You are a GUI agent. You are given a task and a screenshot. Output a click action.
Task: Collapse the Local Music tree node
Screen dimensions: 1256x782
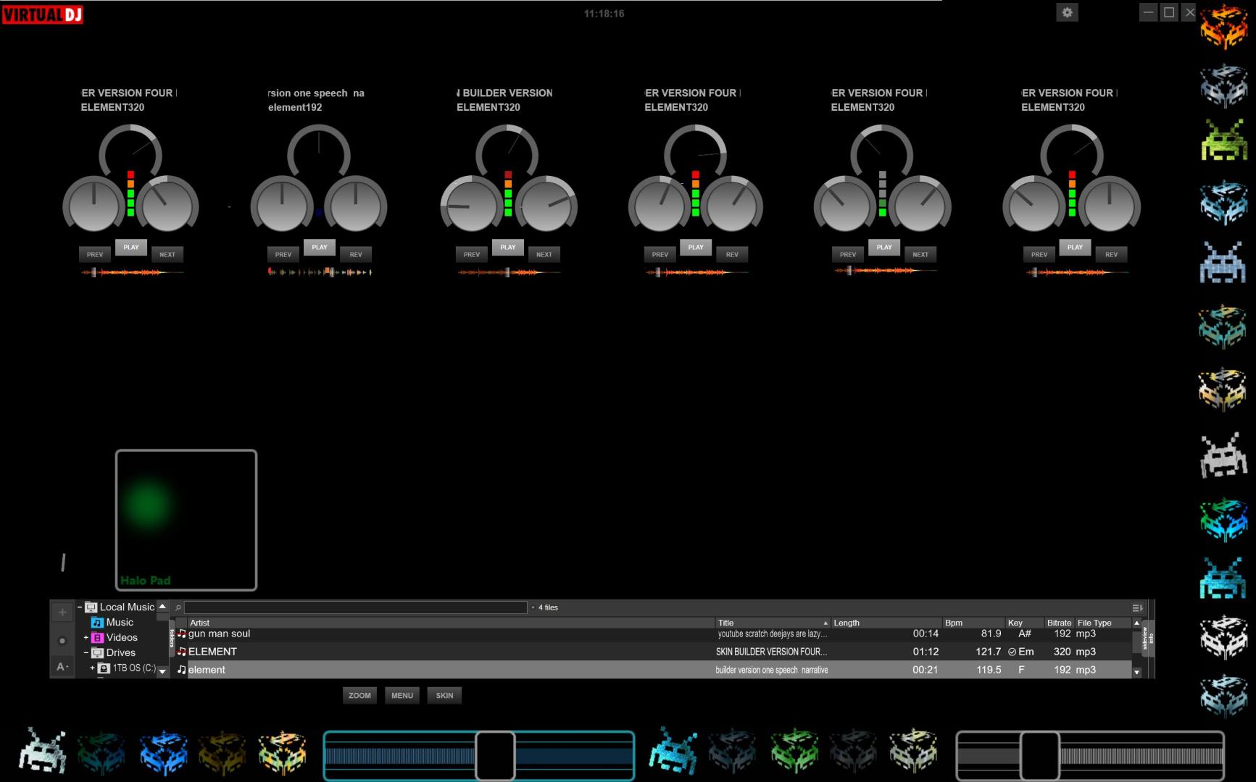(x=80, y=607)
